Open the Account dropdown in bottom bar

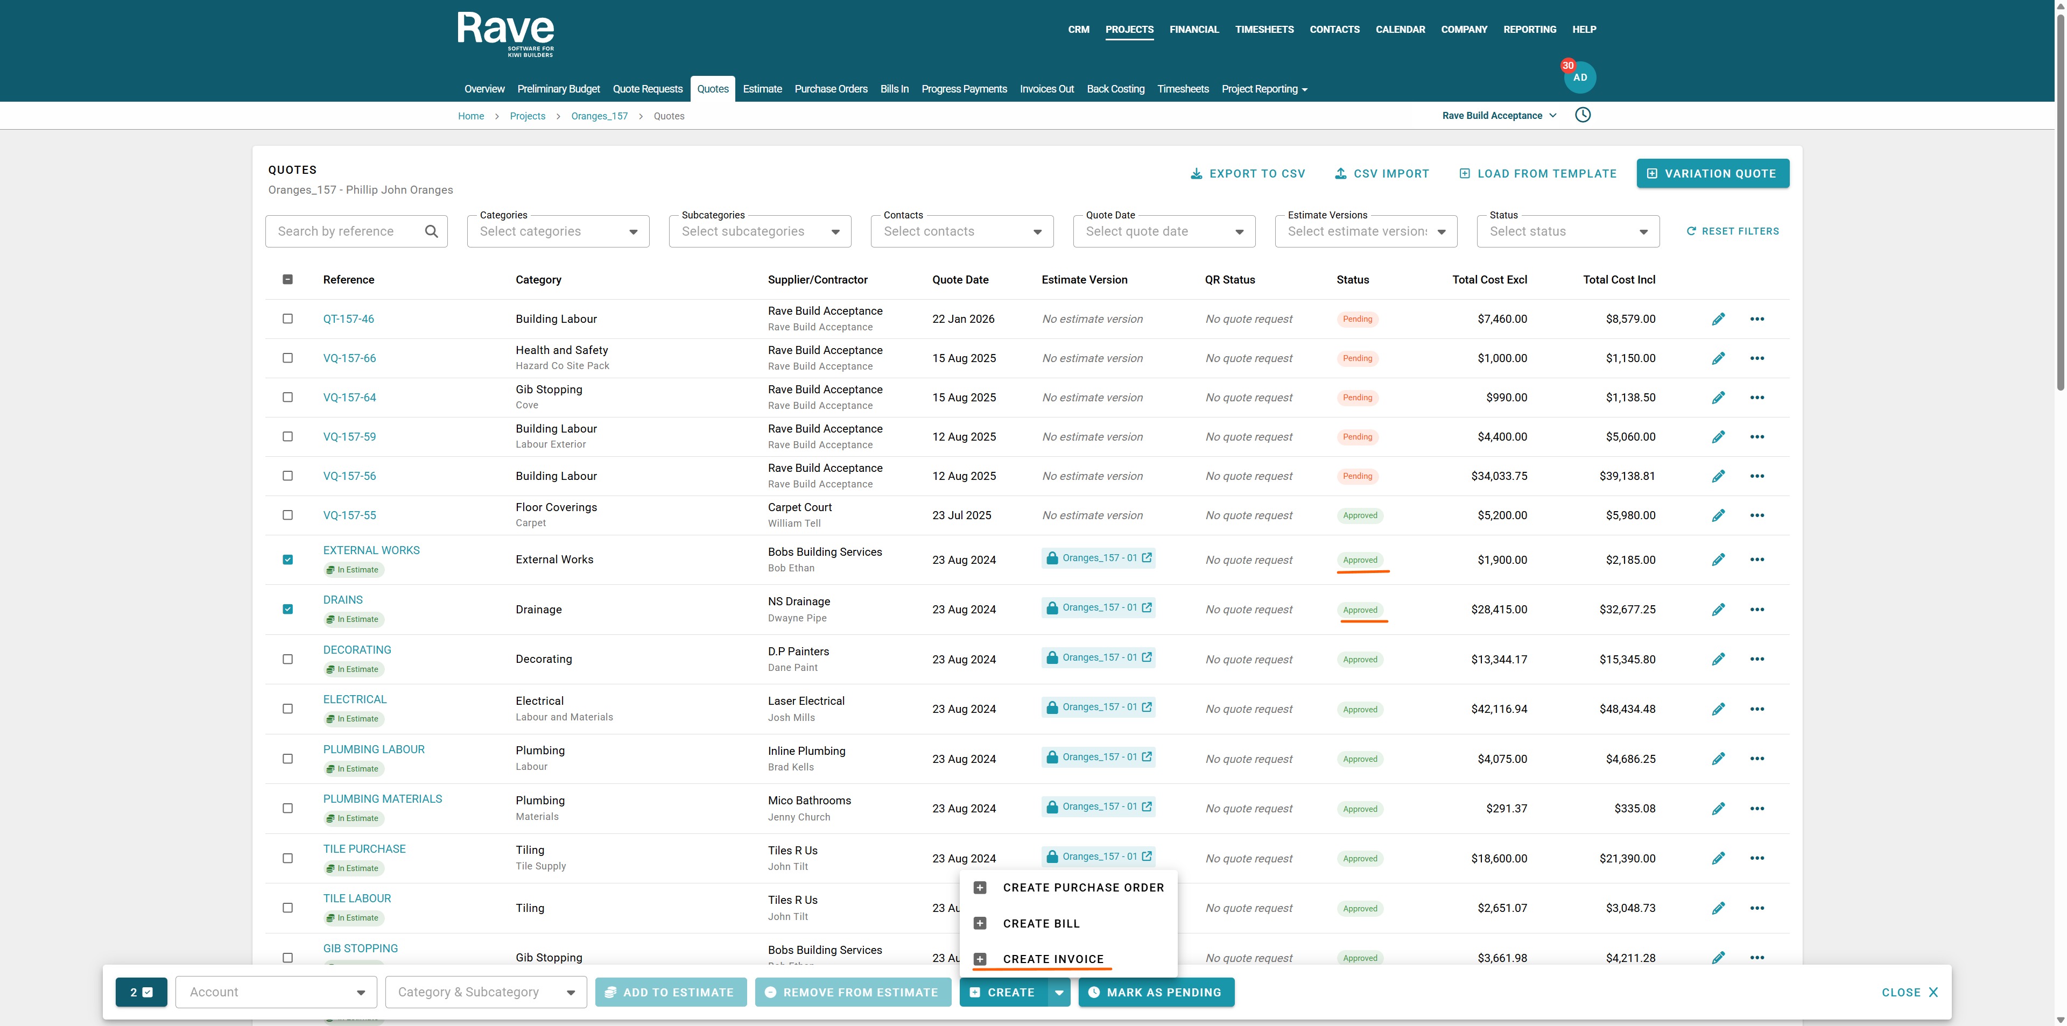276,992
